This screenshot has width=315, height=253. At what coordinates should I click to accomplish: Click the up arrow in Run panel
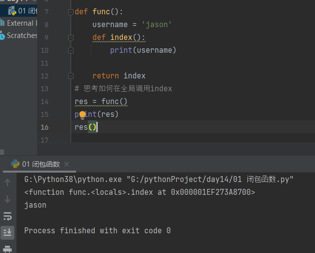[x=7, y=183]
